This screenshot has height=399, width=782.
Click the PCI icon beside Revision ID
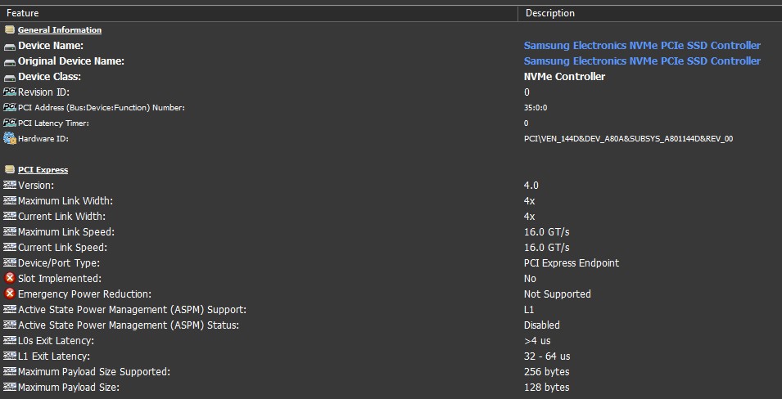[x=10, y=92]
